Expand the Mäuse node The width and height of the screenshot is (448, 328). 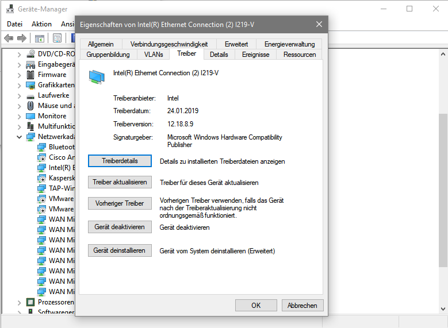(19, 106)
